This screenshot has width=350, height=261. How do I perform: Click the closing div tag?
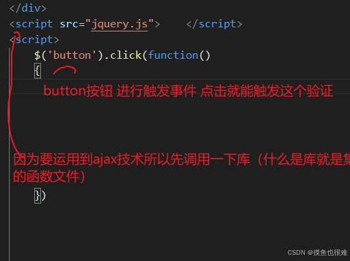[x=28, y=8]
